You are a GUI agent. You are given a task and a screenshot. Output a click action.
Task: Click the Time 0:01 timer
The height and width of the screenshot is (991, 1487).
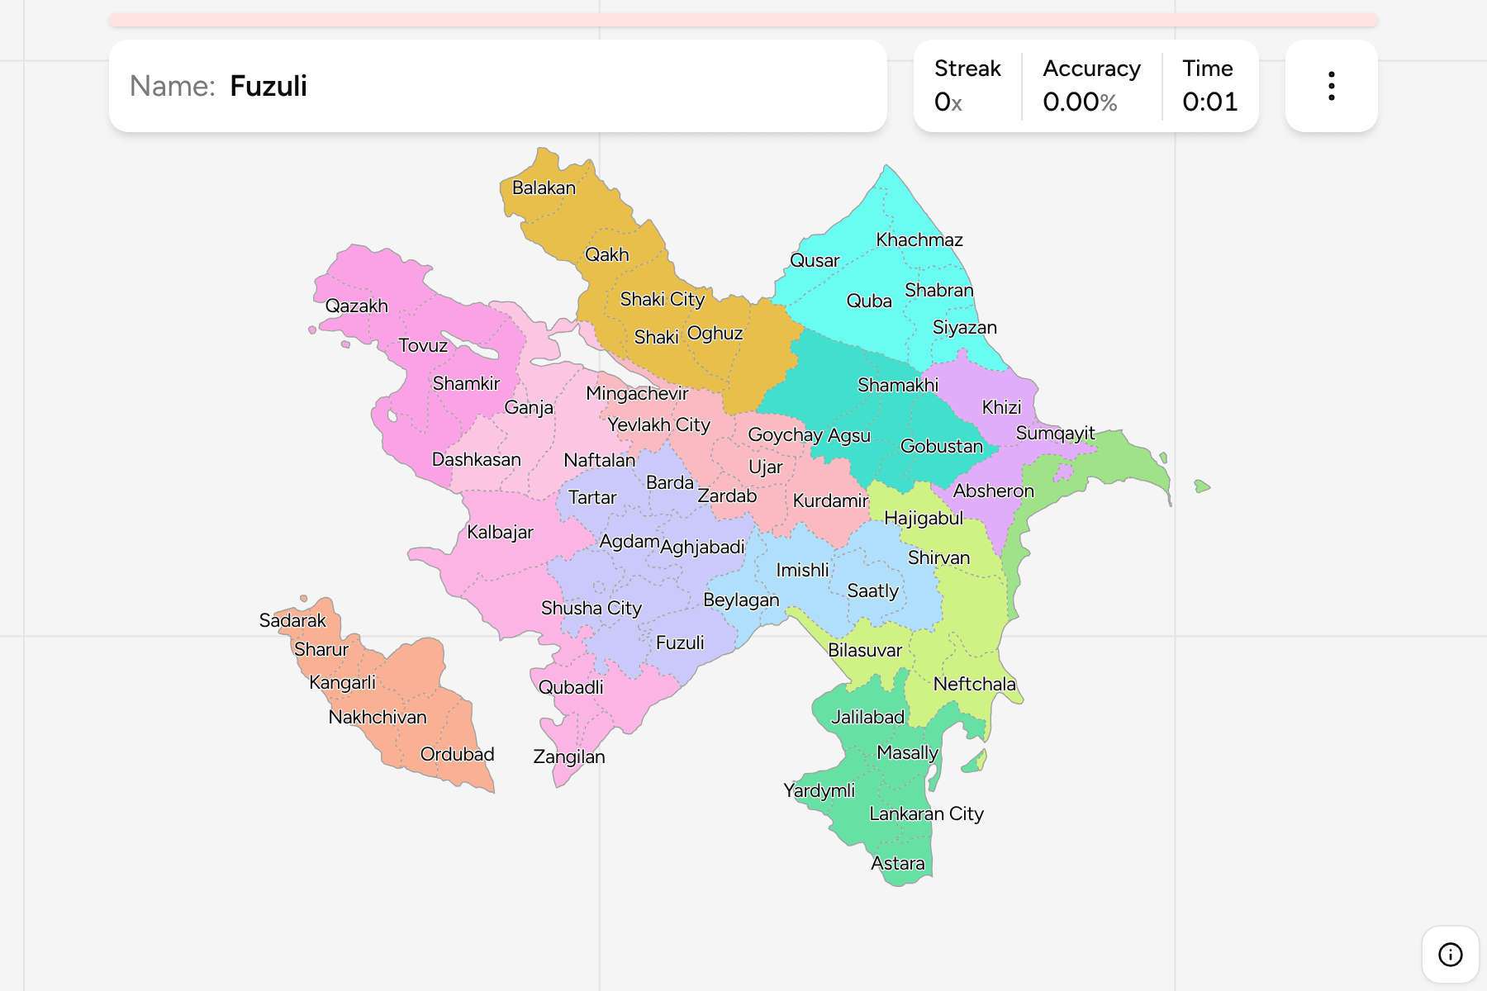(1209, 86)
